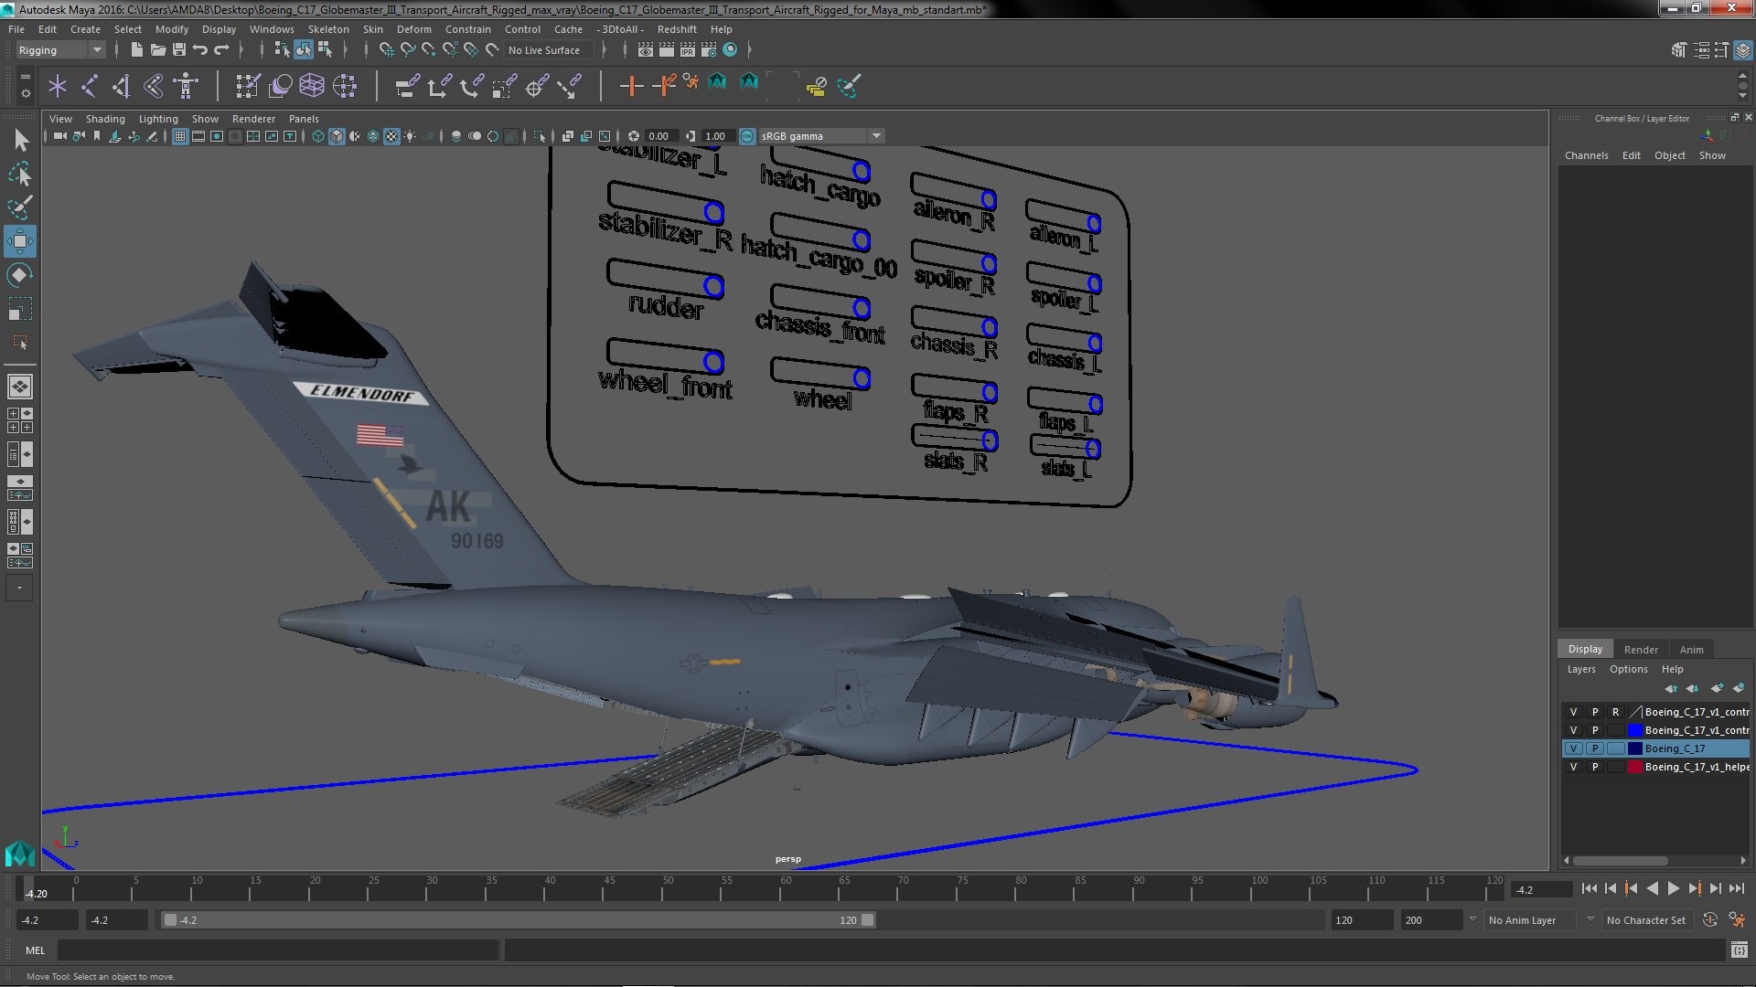Create a new scene with the New Scene icon

[136, 49]
